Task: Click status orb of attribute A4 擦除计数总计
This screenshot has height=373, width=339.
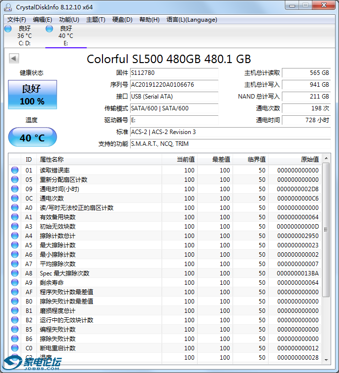Action: [15, 236]
